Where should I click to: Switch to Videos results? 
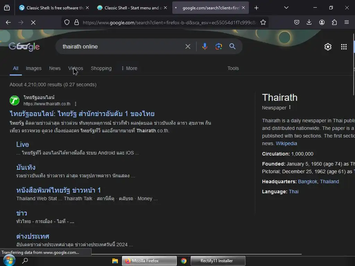point(76,68)
